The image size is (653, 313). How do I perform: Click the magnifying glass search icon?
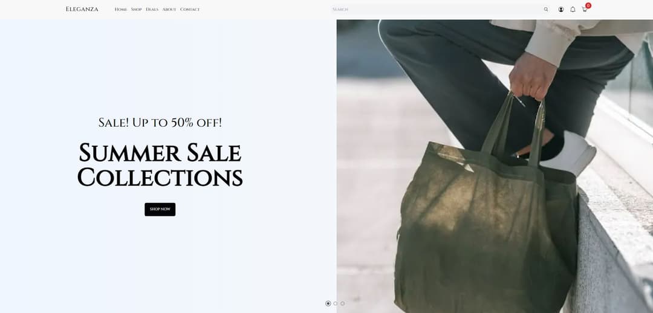pyautogui.click(x=546, y=9)
